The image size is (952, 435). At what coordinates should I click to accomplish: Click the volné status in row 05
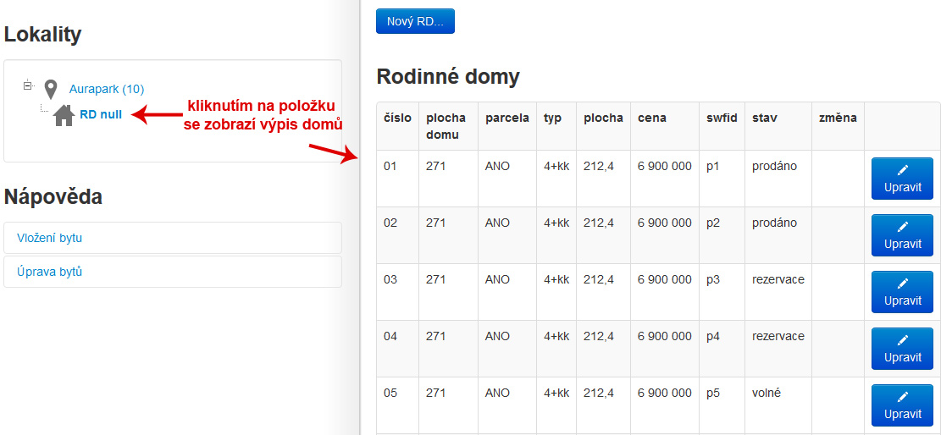coord(767,394)
